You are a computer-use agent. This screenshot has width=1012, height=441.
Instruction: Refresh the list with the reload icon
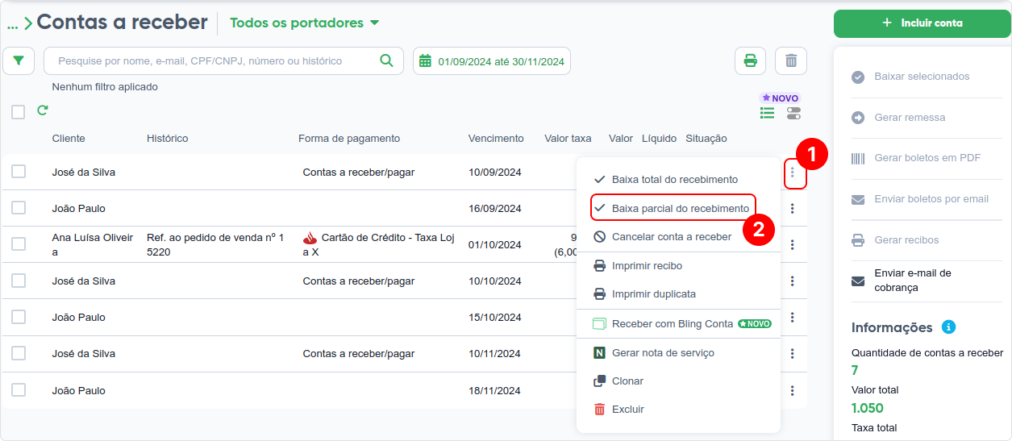[x=43, y=110]
